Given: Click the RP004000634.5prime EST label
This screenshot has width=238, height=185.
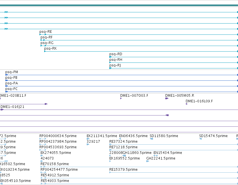Looking at the screenshot, I should point(58,136).
